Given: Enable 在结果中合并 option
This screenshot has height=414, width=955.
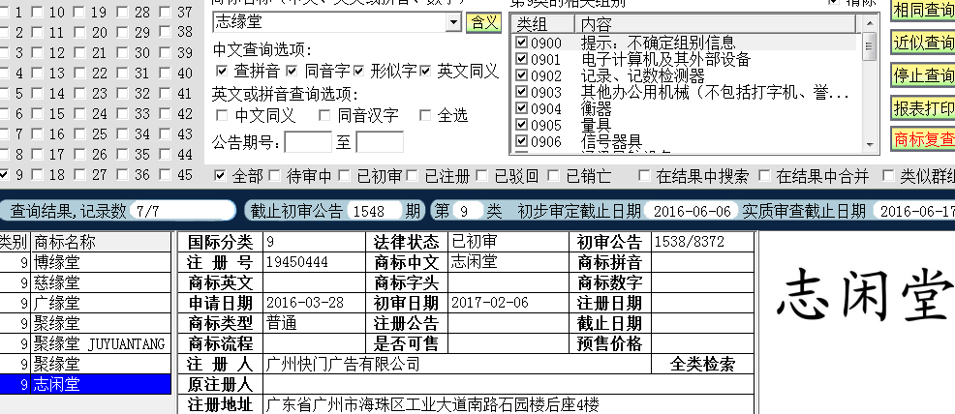Looking at the screenshot, I should coord(764,176).
